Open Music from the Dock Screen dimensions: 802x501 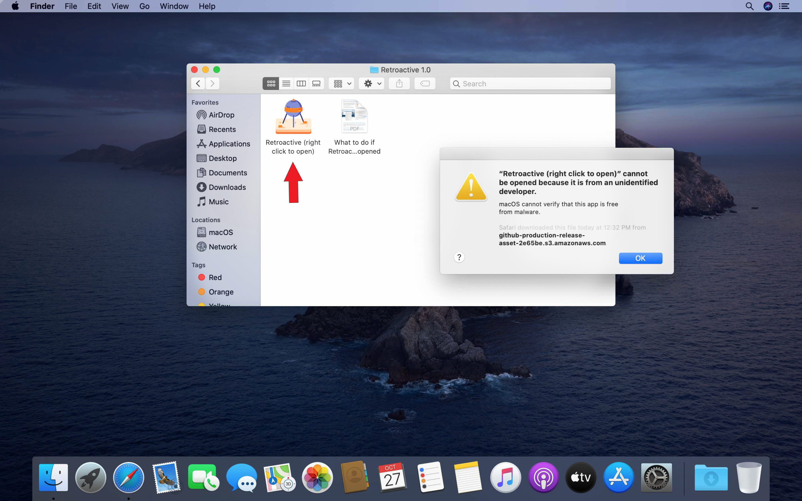(505, 477)
